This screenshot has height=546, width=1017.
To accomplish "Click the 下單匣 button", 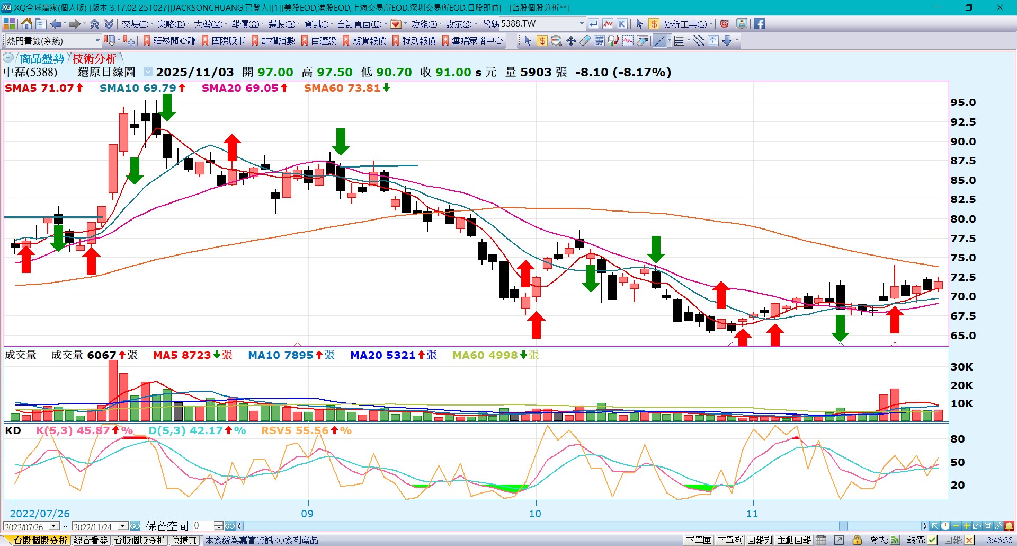I will coord(698,540).
